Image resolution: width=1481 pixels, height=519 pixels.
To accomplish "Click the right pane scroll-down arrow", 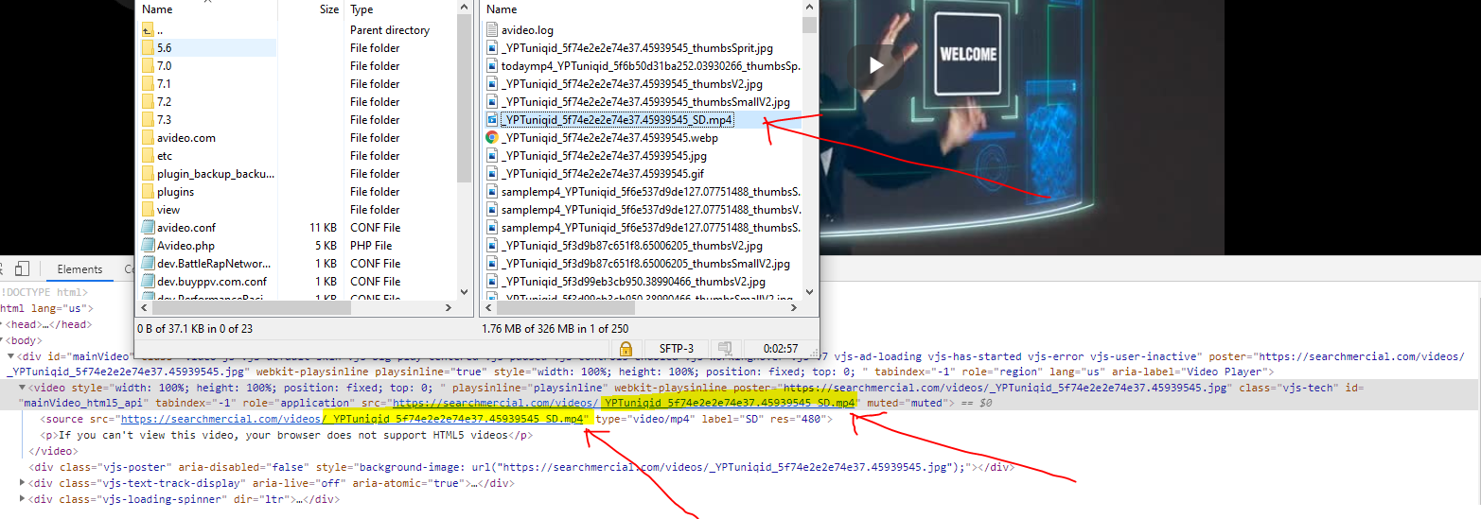I will [x=809, y=293].
